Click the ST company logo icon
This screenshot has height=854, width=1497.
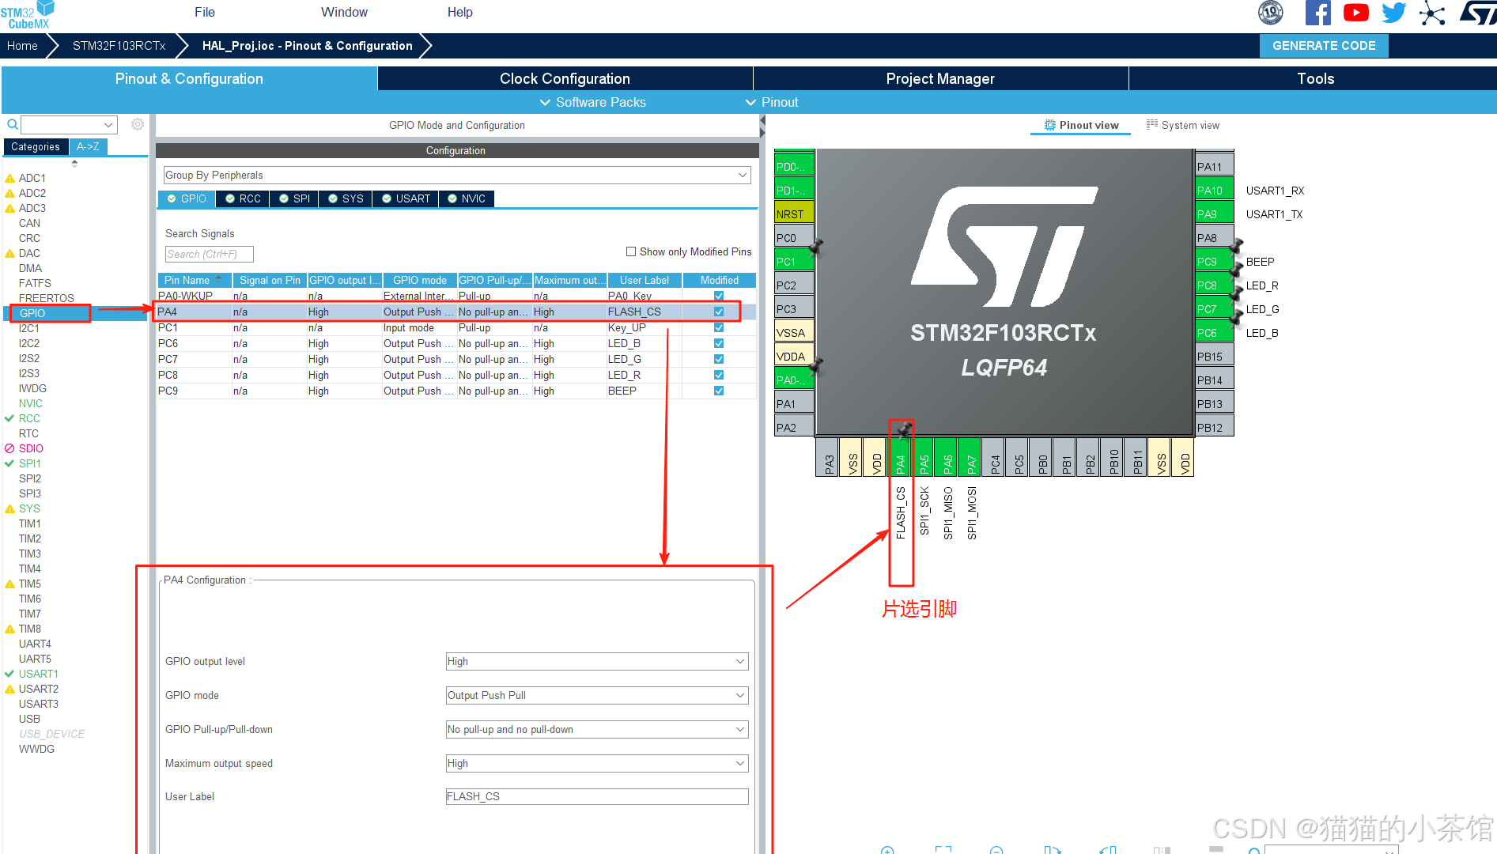(1477, 13)
